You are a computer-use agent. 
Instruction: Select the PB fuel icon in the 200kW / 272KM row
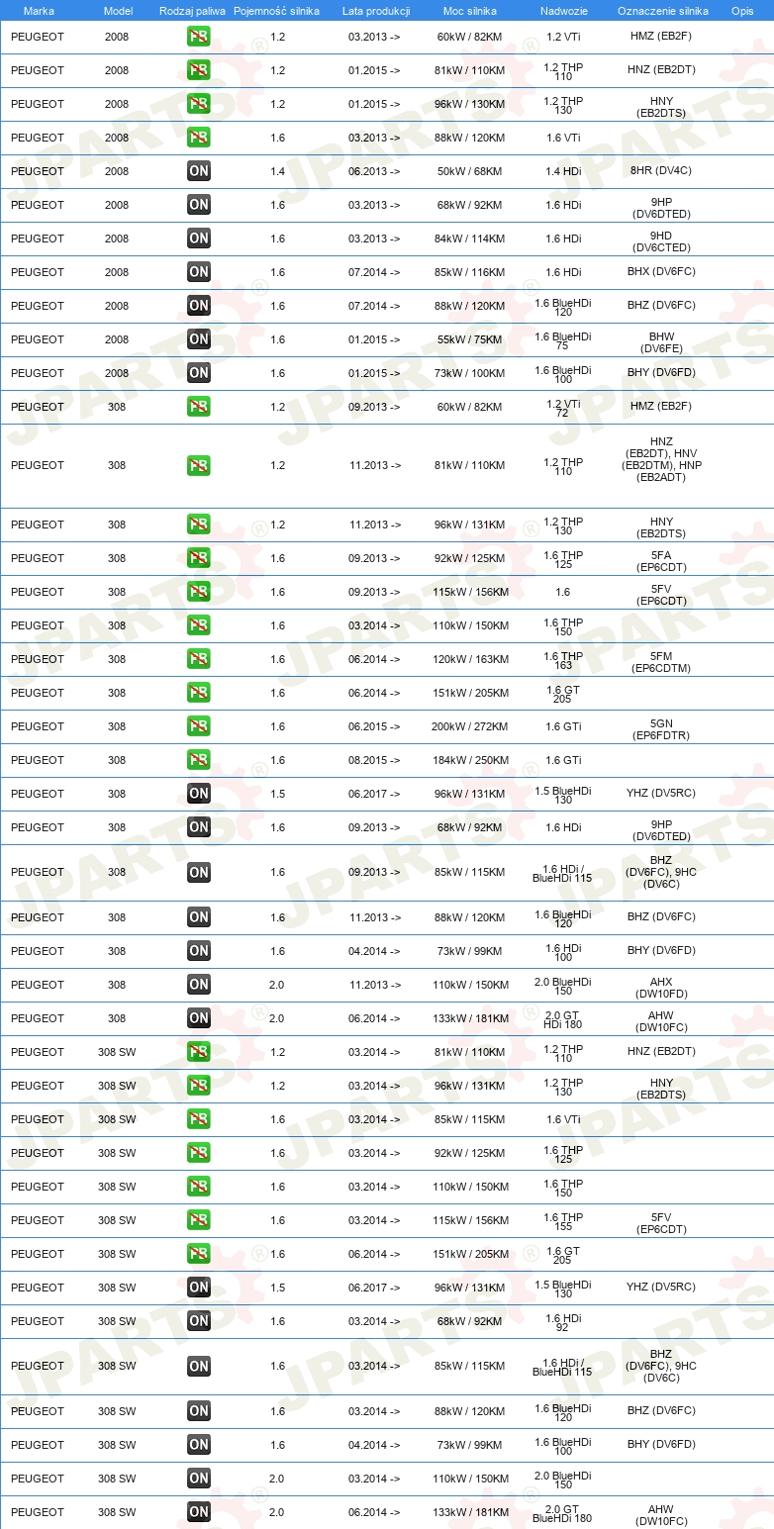(199, 726)
